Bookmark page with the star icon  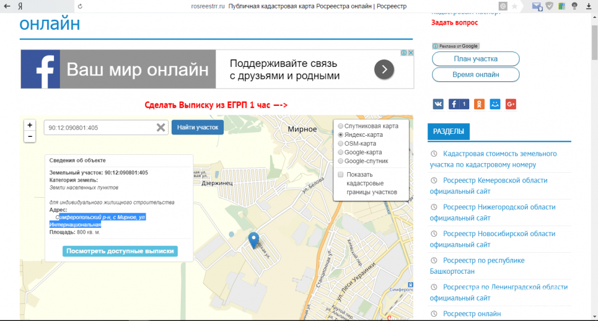514,6
